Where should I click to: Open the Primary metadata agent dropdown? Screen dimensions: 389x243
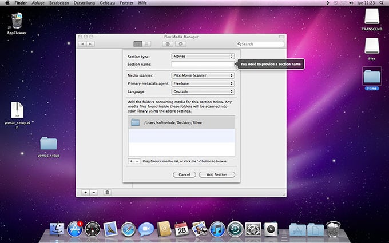coord(203,83)
